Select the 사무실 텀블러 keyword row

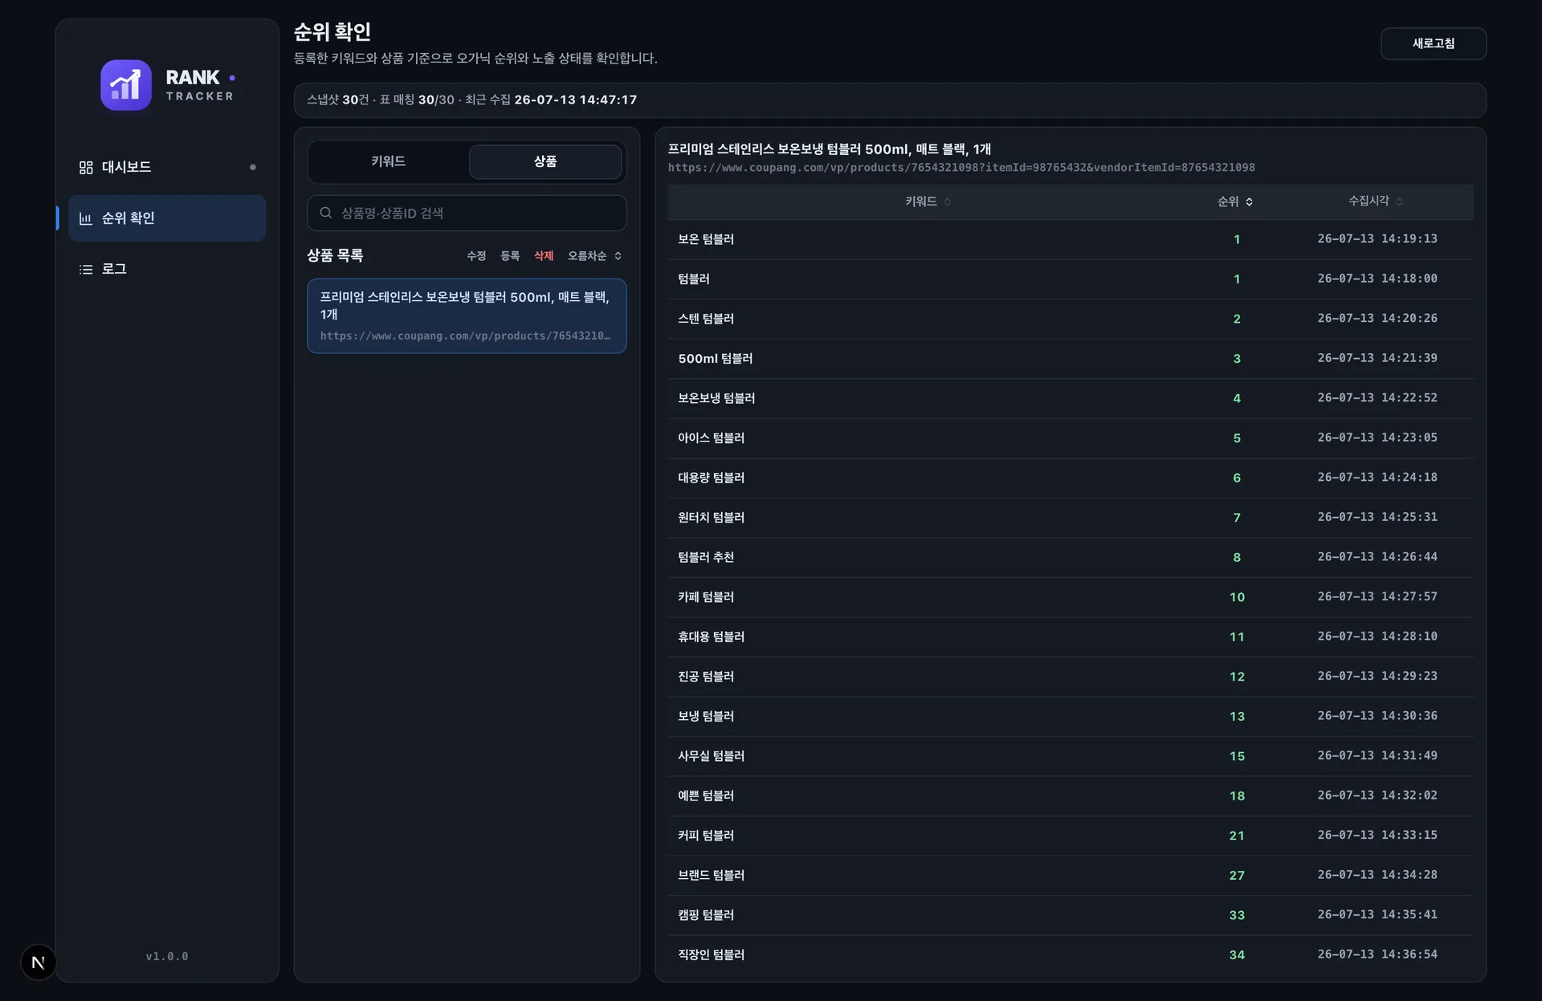pyautogui.click(x=1071, y=756)
